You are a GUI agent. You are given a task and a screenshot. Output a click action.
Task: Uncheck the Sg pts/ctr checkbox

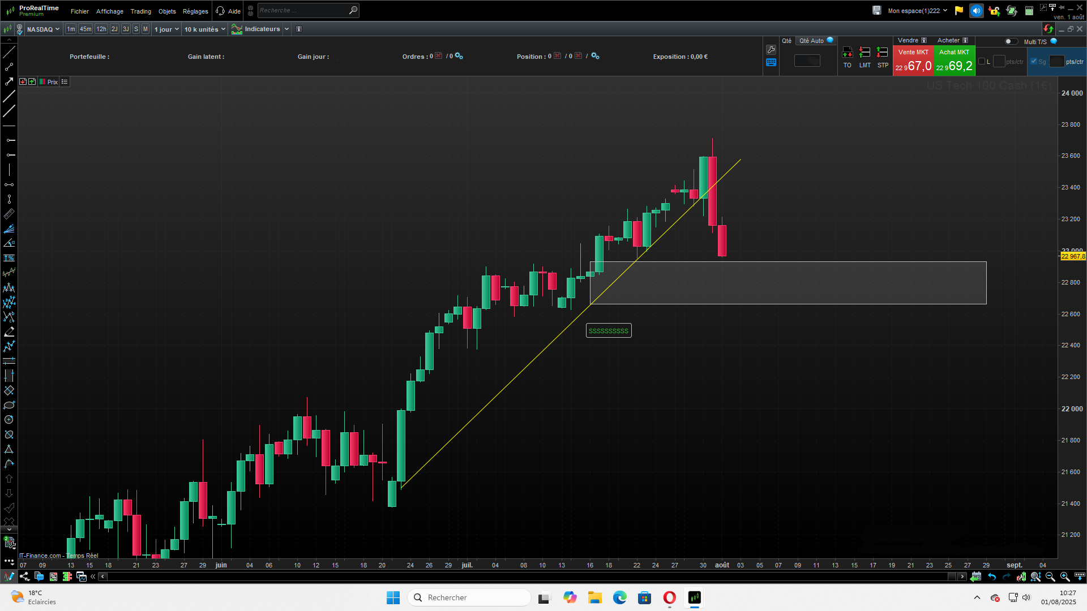[x=1034, y=62]
